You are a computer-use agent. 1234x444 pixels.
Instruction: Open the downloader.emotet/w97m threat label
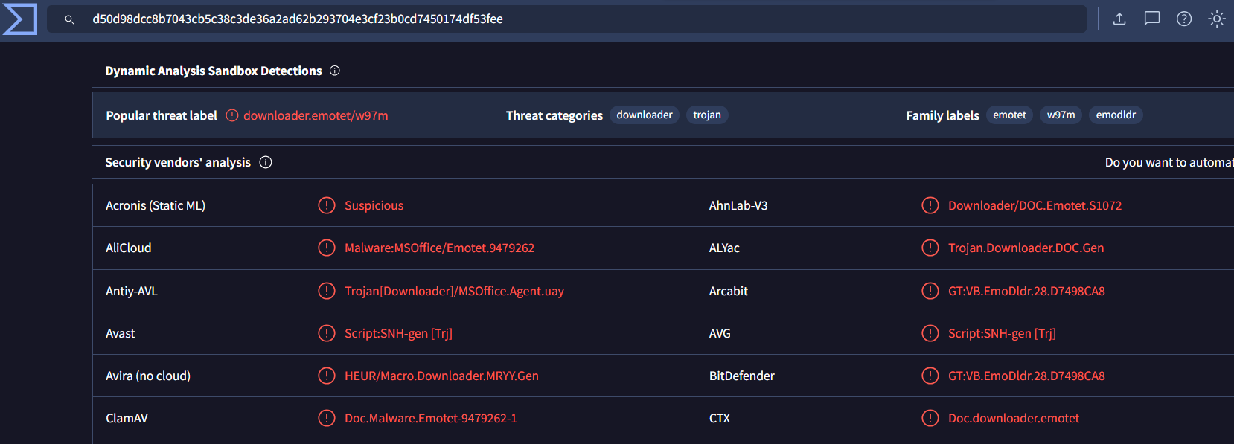pos(316,115)
